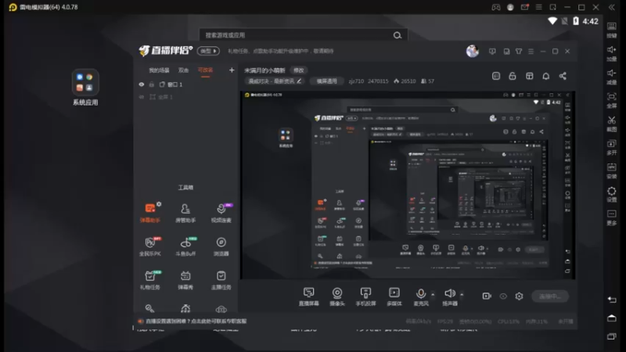626x352 pixels.
Task: Click the emulator search magnifier icon
Action: [398, 35]
